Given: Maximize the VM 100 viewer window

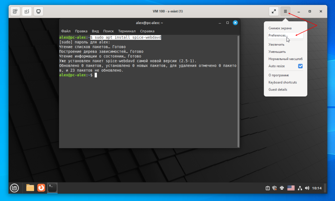Looking at the screenshot, I should point(309,11).
